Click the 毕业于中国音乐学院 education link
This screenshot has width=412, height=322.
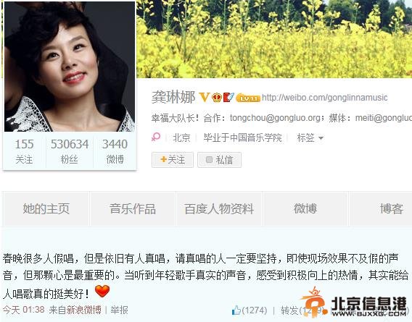pos(242,137)
